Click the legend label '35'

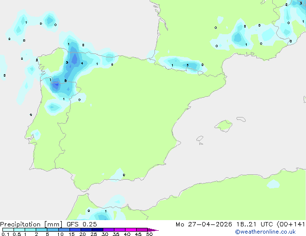point(116,234)
